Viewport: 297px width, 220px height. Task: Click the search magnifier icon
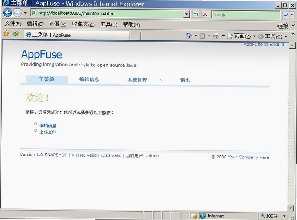[285, 14]
